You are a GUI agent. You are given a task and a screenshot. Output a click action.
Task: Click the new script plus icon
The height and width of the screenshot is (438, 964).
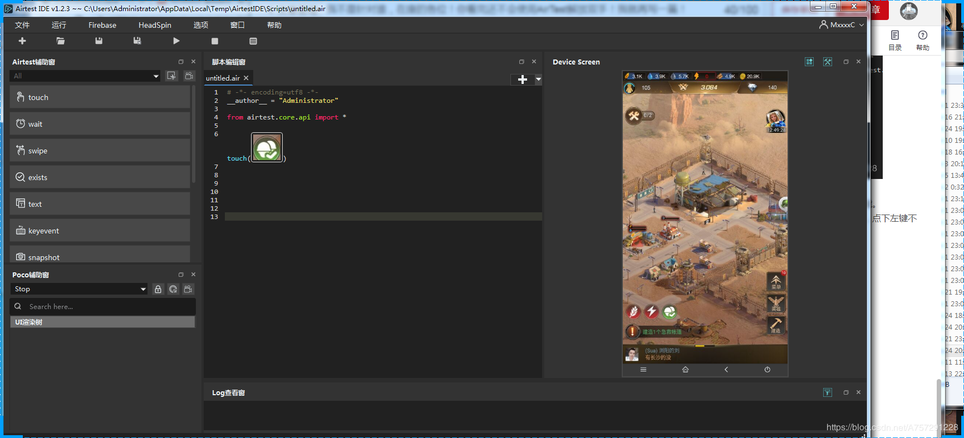pos(22,41)
